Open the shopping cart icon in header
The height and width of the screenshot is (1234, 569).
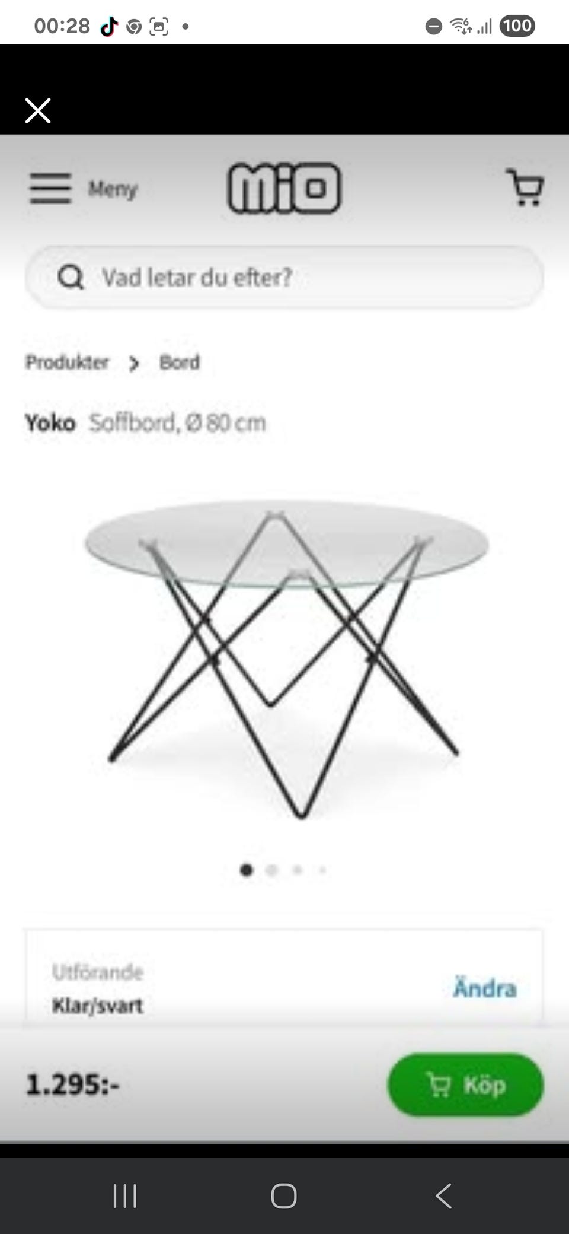click(525, 187)
